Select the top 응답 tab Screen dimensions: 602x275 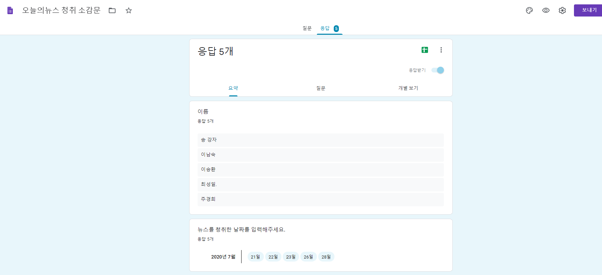pyautogui.click(x=325, y=28)
